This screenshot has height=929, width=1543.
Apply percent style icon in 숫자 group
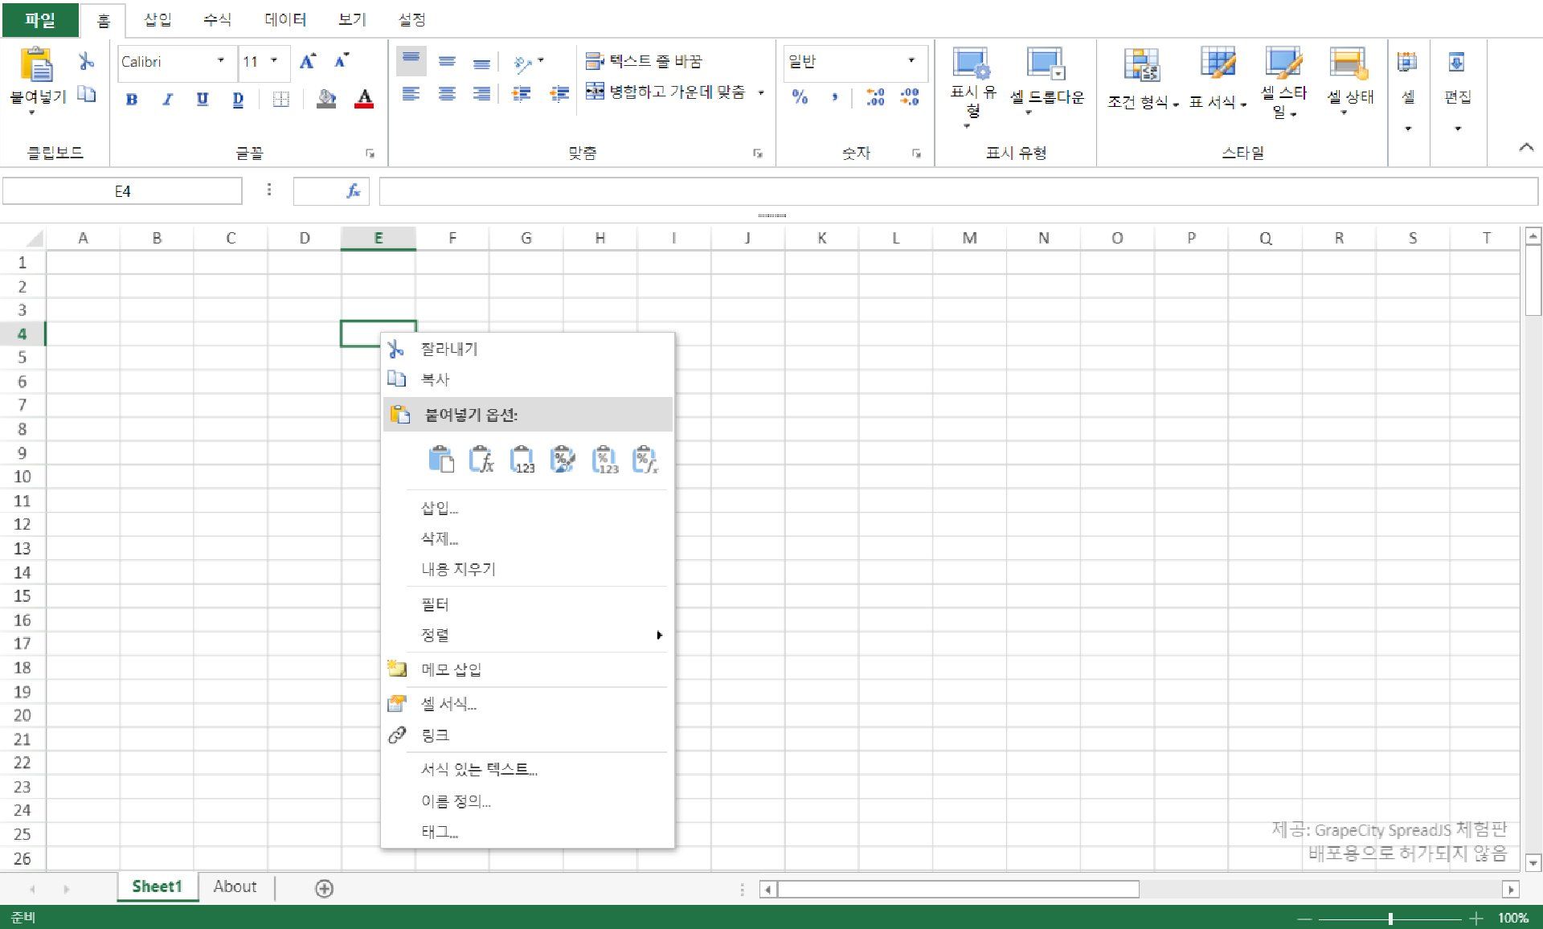800,98
